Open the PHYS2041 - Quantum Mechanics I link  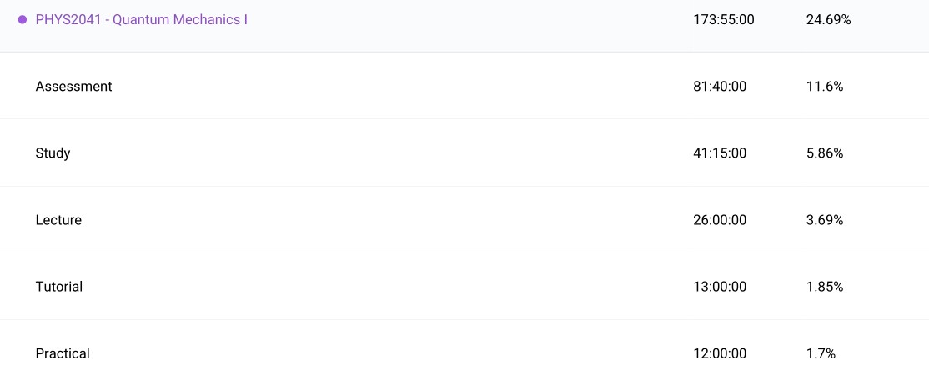(x=141, y=19)
